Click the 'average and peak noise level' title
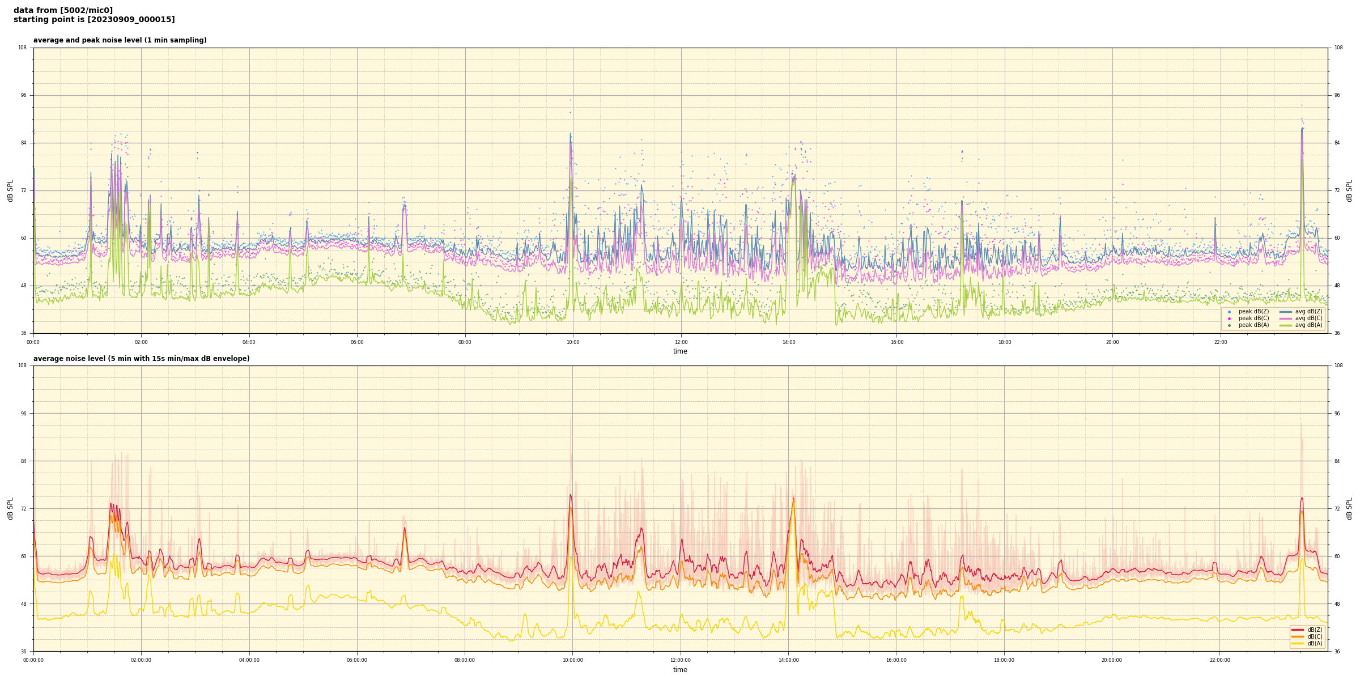The image size is (1360, 680). coord(120,40)
